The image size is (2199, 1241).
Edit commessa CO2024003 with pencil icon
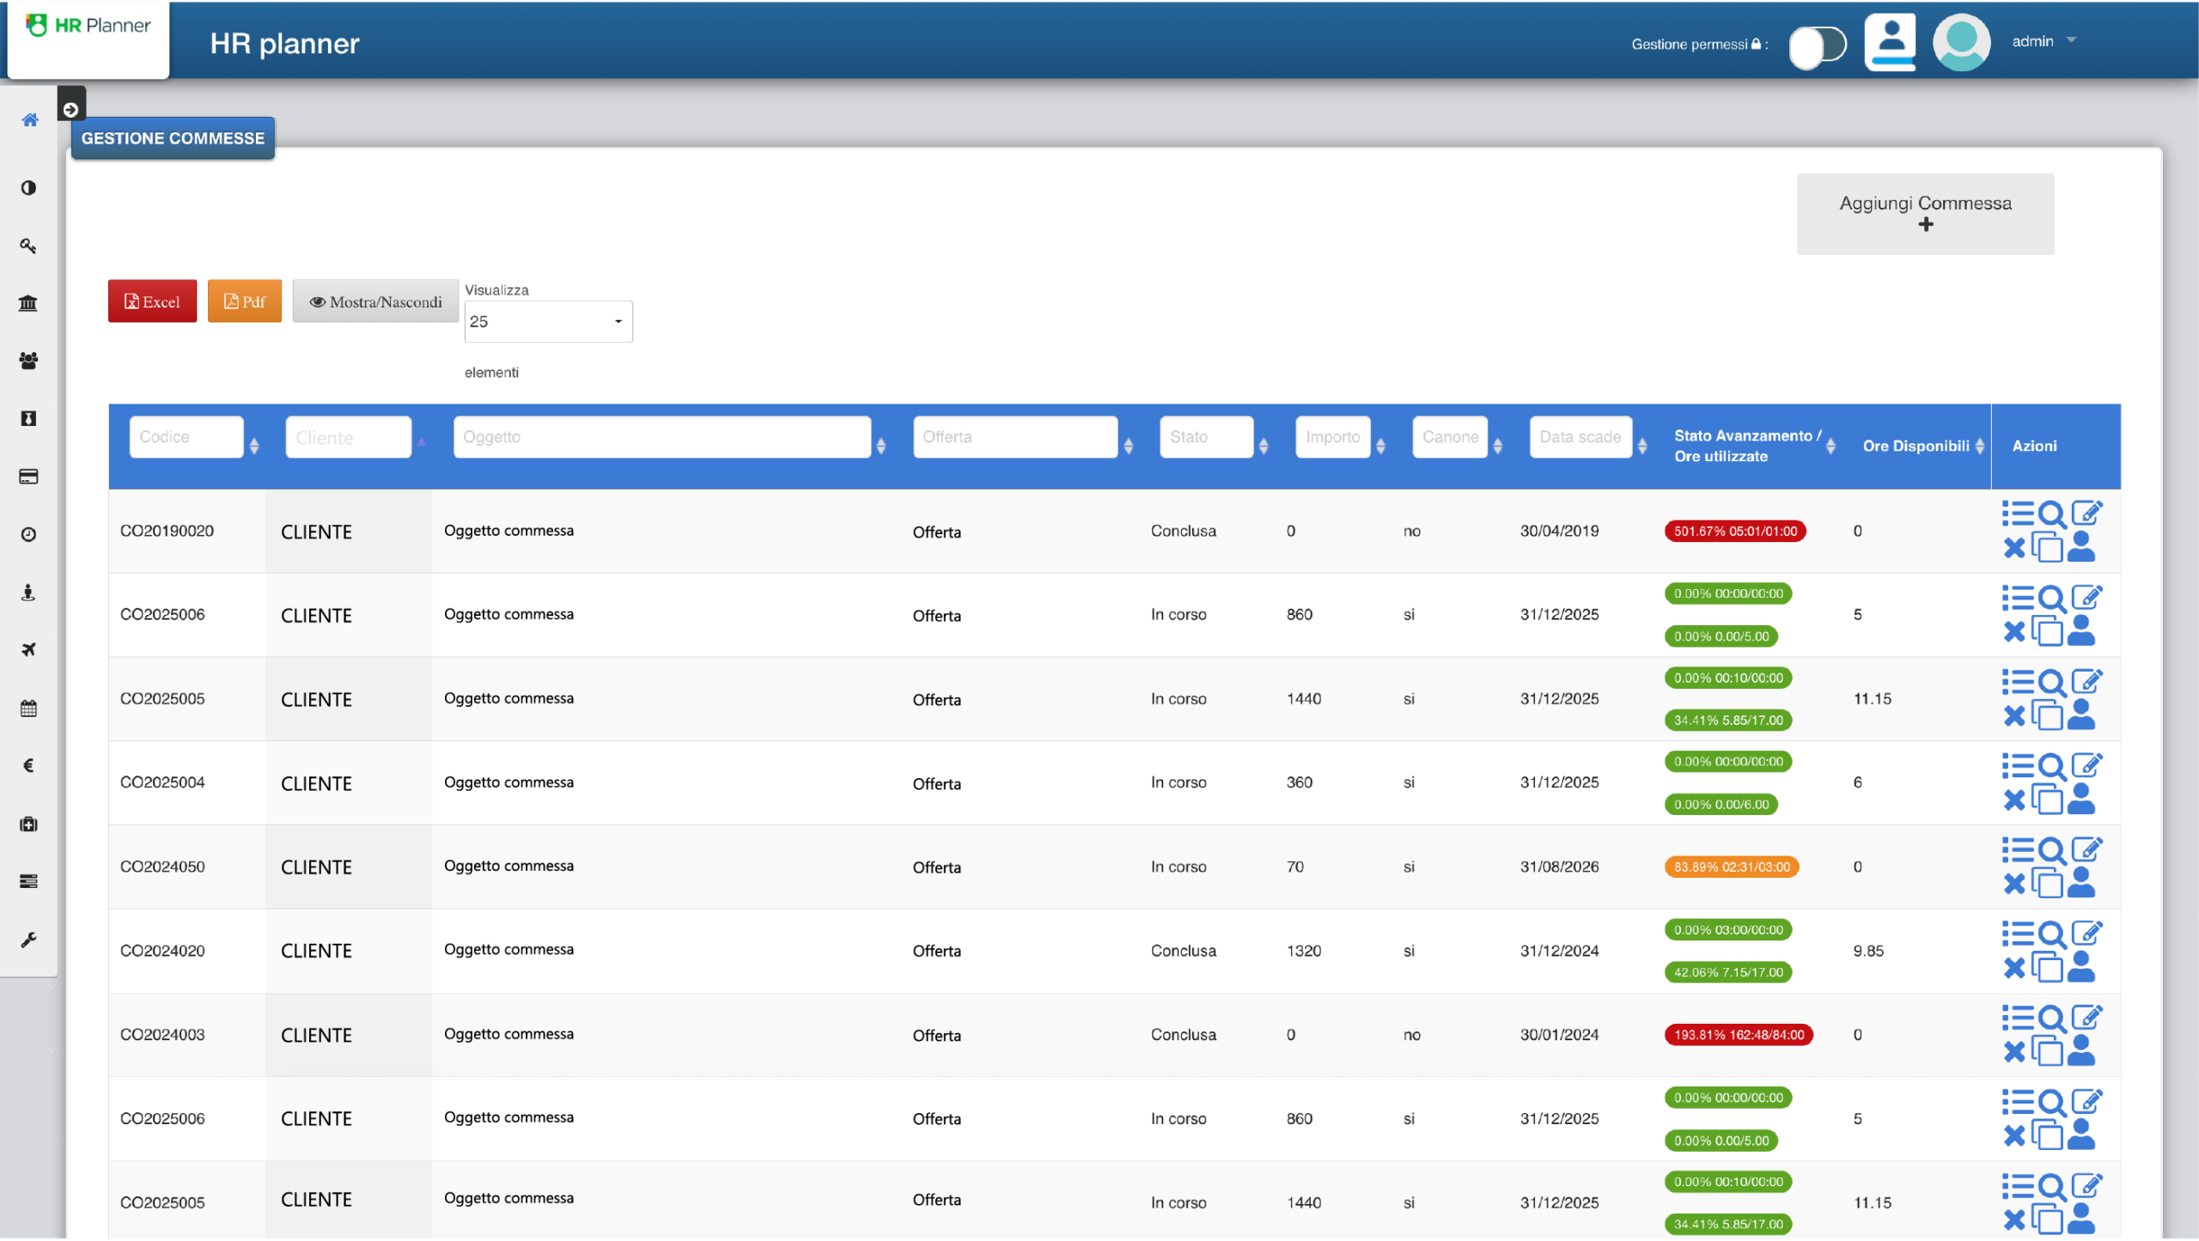2086,1019
